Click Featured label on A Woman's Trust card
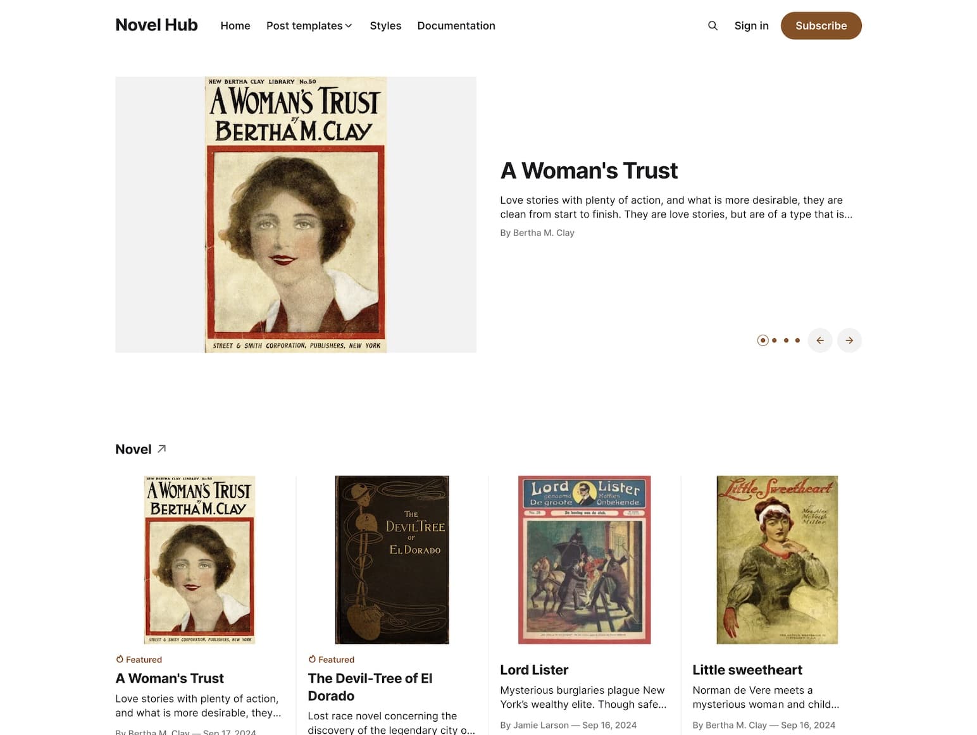977x735 pixels. pos(139,660)
